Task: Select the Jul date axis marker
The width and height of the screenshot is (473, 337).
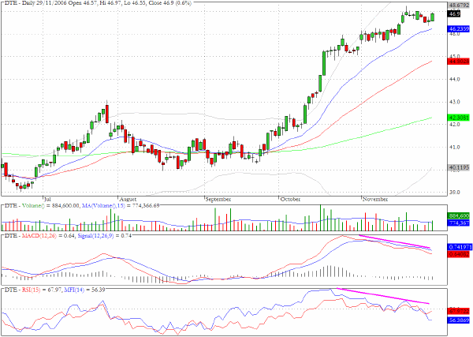Action: pyautogui.click(x=47, y=200)
